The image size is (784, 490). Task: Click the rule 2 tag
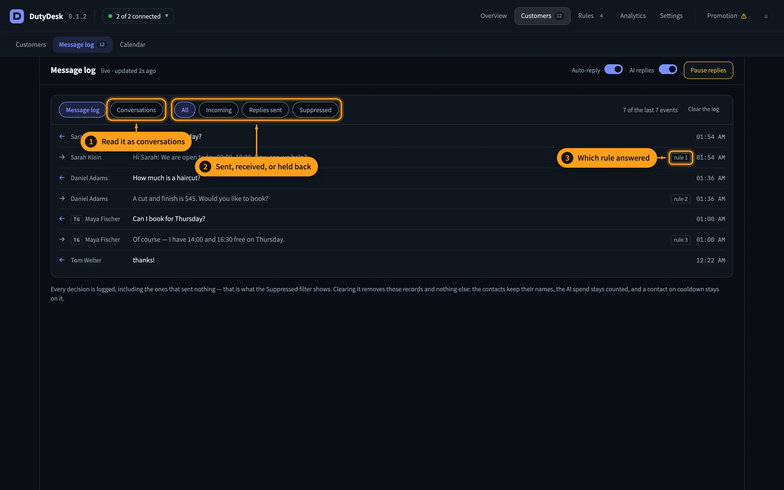(681, 199)
